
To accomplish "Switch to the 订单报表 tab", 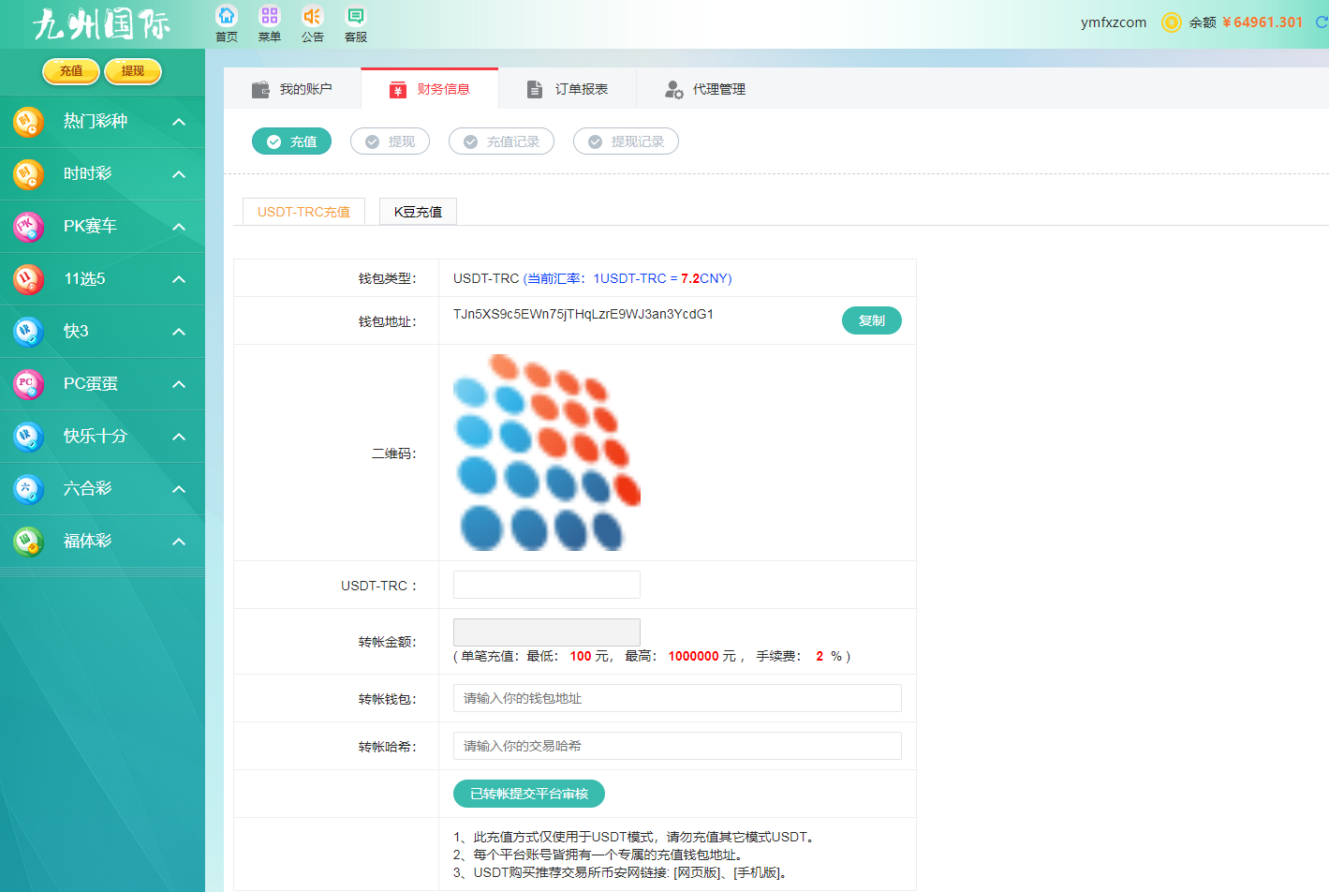I will pyautogui.click(x=568, y=89).
